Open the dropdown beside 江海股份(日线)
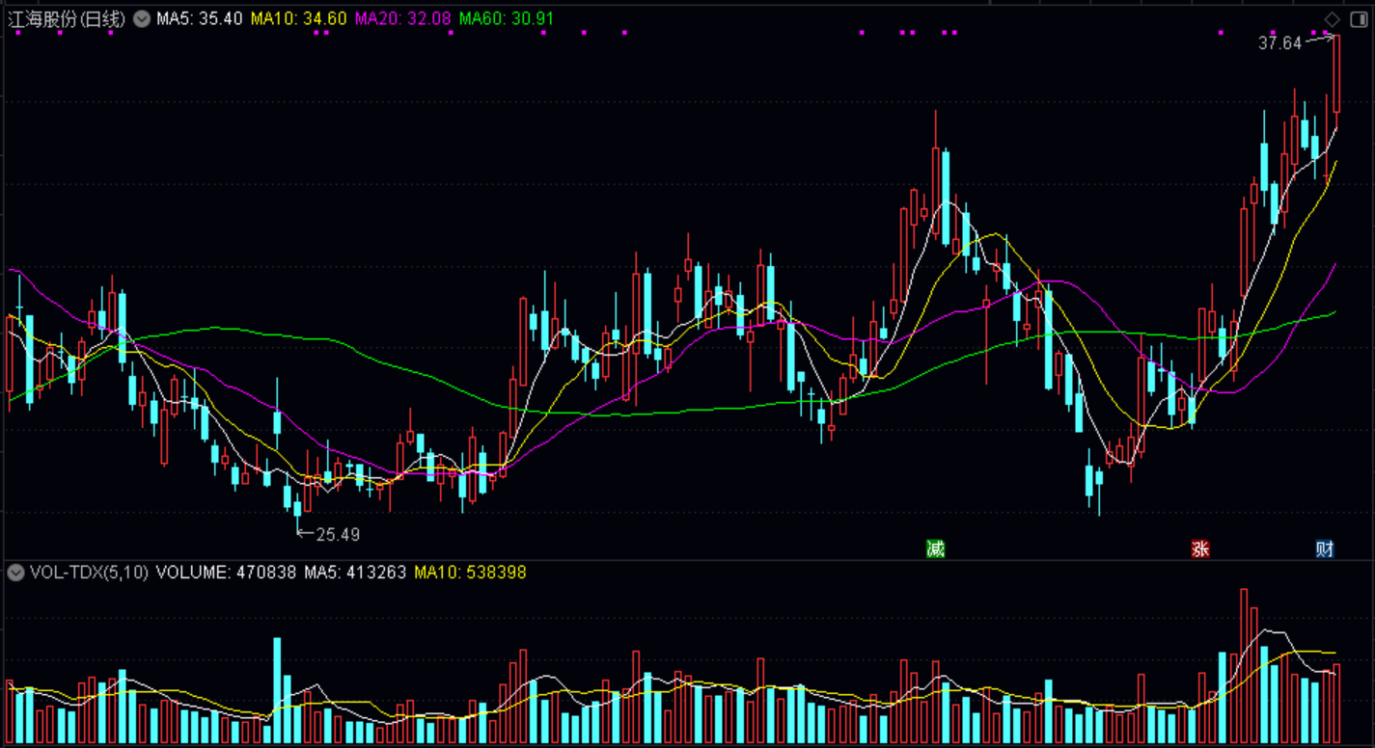This screenshot has height=748, width=1375. (142, 18)
